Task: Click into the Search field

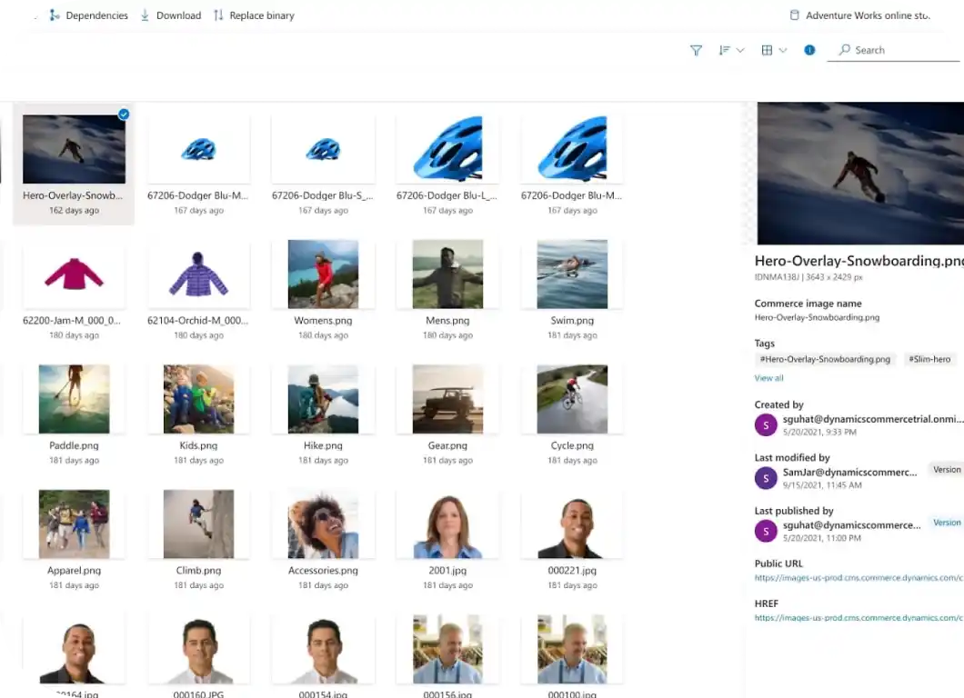Action: [x=900, y=51]
